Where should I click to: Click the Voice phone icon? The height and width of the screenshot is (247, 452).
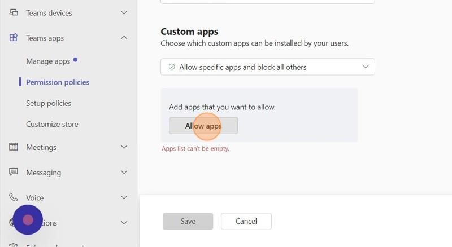pos(14,197)
